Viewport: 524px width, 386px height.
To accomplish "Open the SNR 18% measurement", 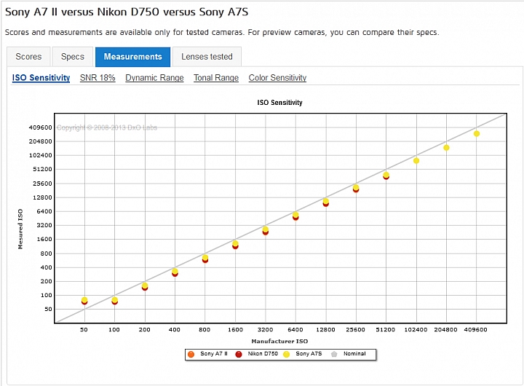I will (x=98, y=78).
